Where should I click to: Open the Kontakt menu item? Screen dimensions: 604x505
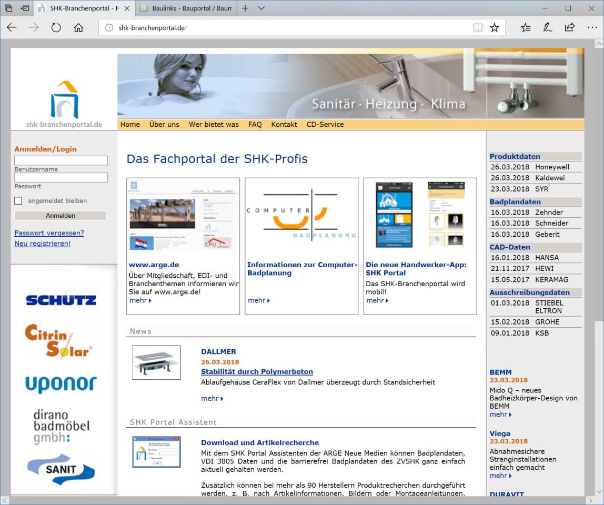tap(284, 125)
